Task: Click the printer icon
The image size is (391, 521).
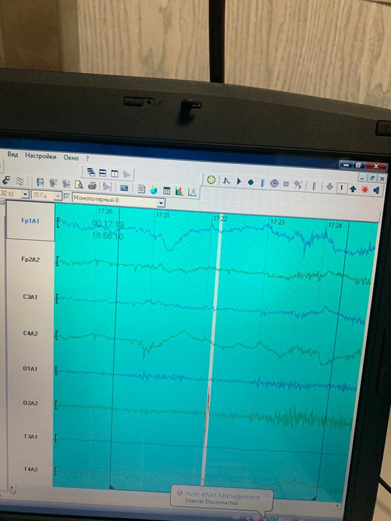Action: [92, 186]
